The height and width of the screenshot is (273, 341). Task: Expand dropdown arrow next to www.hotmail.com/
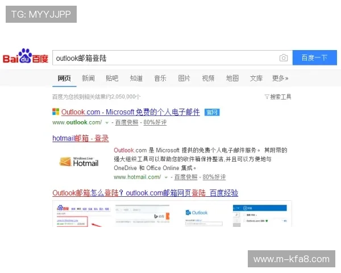166,177
